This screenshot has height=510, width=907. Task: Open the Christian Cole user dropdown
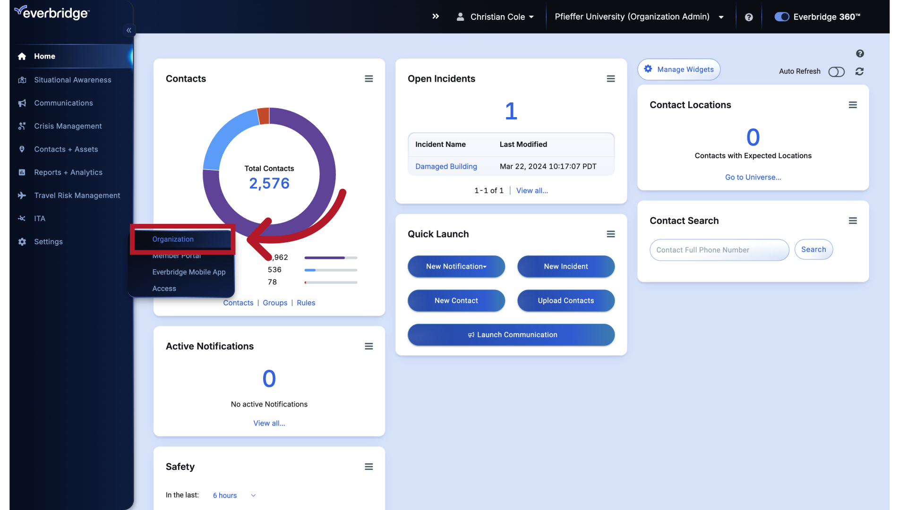(x=496, y=17)
